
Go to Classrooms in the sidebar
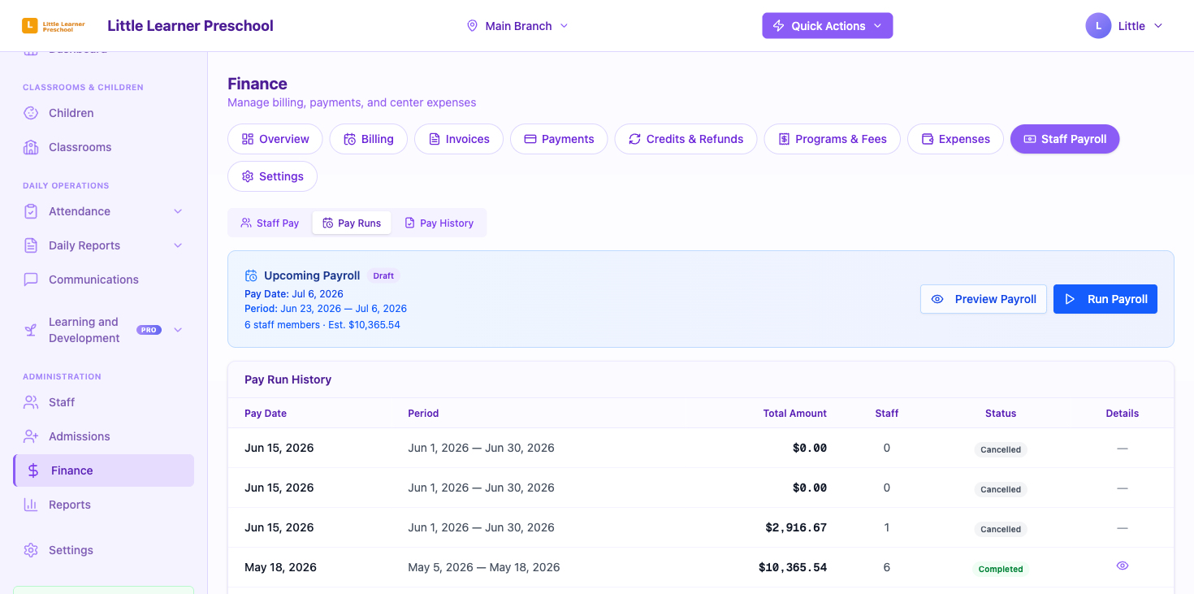(x=103, y=147)
